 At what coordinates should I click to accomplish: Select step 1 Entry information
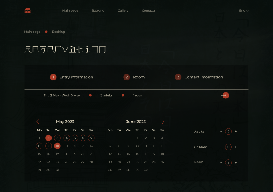pos(72,77)
